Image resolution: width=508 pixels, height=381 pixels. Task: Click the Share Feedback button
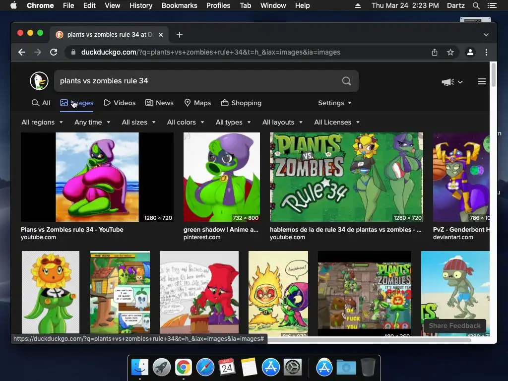(x=454, y=325)
